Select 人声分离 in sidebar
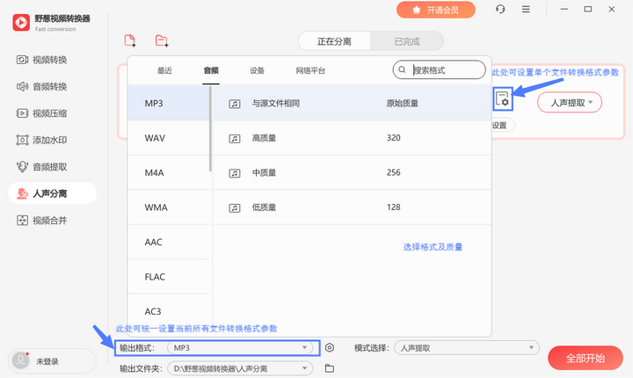 click(x=52, y=193)
